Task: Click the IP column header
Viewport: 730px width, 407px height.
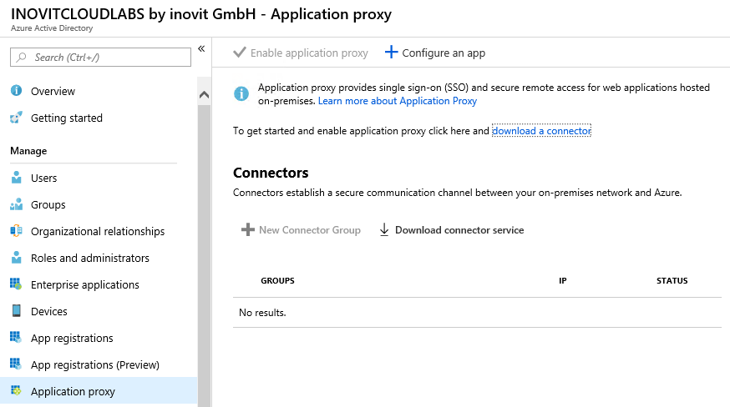Action: point(562,280)
